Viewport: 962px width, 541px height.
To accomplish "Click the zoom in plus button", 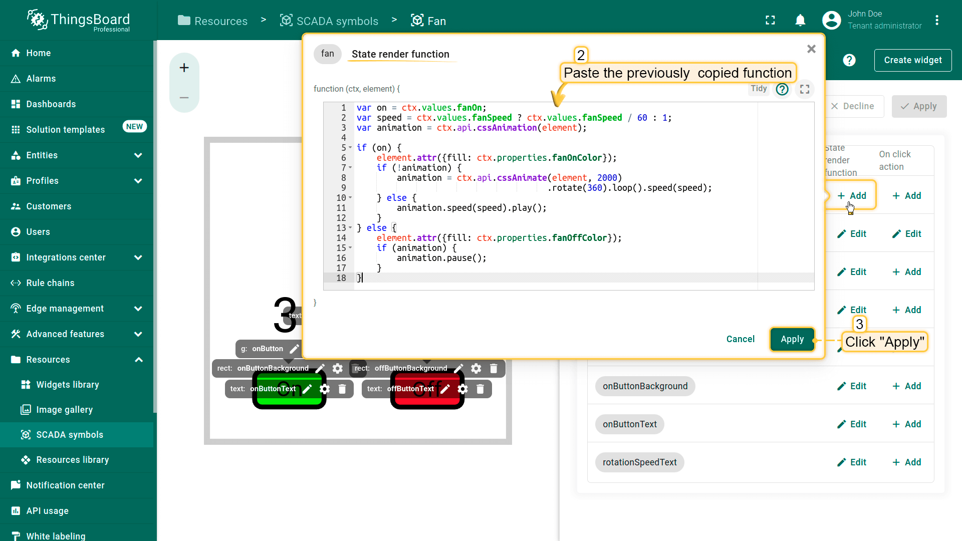I will click(184, 68).
